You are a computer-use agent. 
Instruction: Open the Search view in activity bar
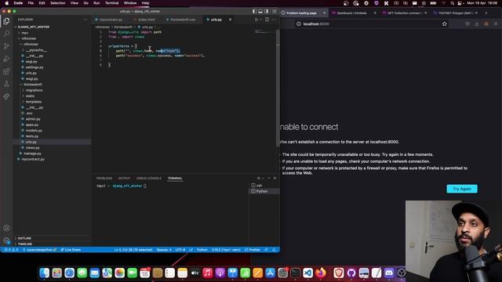6,33
